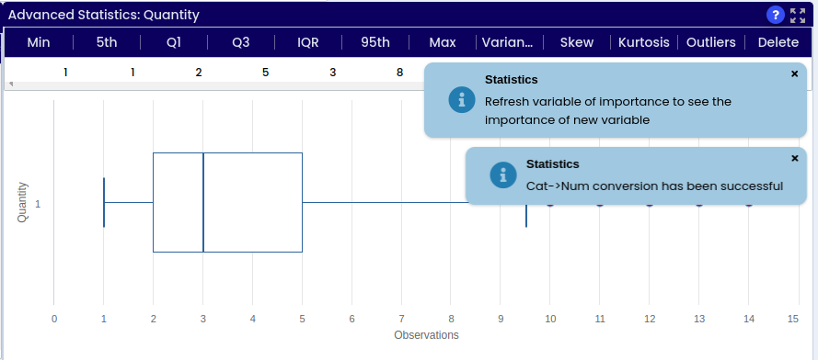Close the Refresh variable of importance notification
The width and height of the screenshot is (818, 360).
pyautogui.click(x=794, y=74)
